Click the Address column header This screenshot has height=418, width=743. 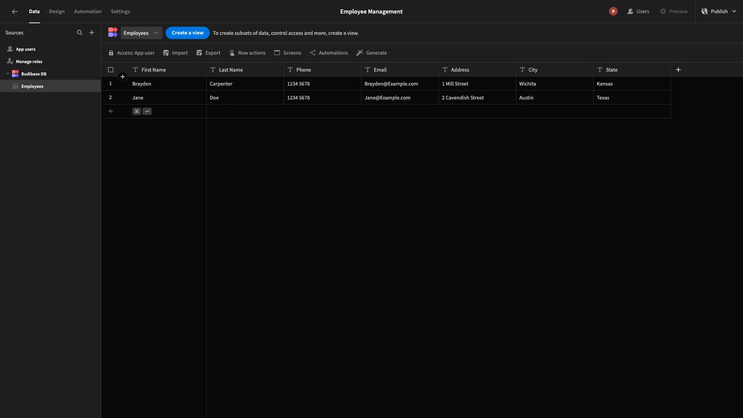(x=477, y=70)
